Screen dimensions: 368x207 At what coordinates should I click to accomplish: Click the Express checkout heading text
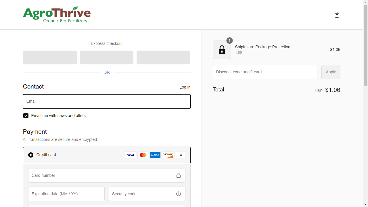(x=107, y=43)
